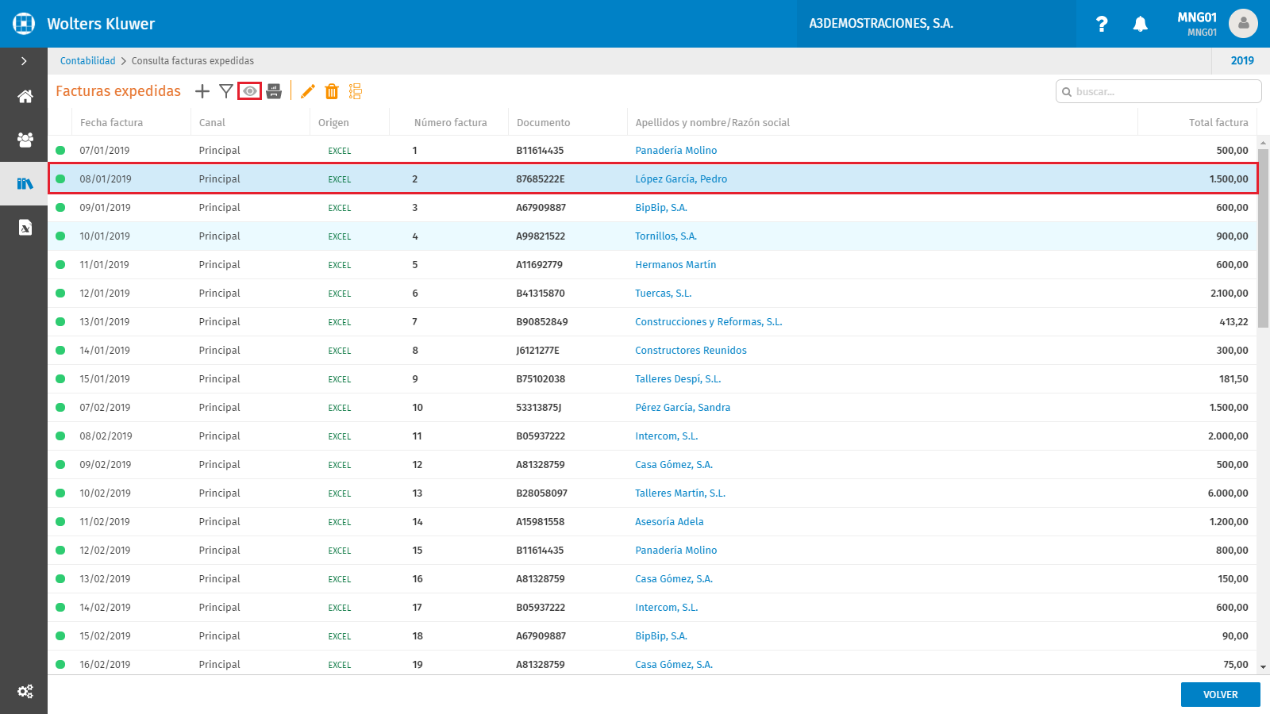This screenshot has width=1270, height=714.
Task: Open the help question mark icon
Action: point(1102,24)
